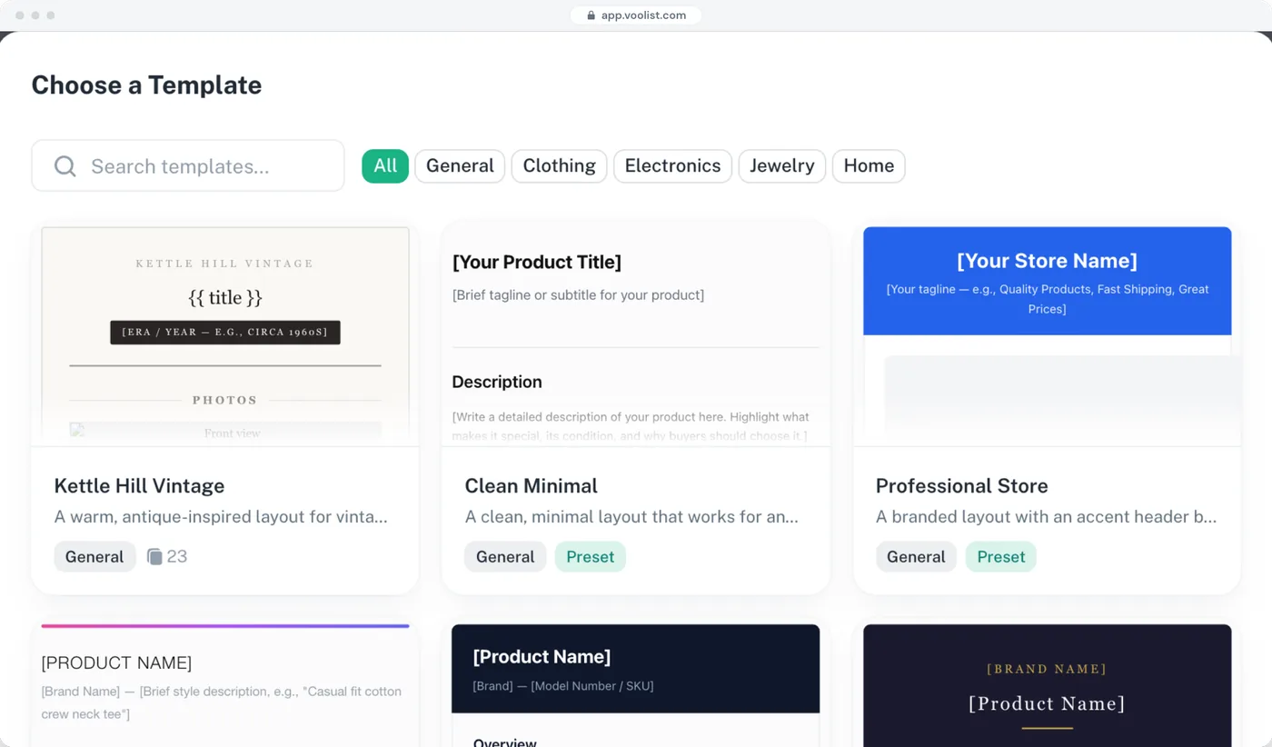Filter templates by Home category
Image resolution: width=1272 pixels, height=747 pixels.
click(x=869, y=165)
